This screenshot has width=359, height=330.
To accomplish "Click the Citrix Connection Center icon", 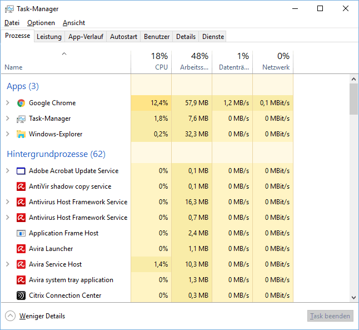I will coord(21,295).
